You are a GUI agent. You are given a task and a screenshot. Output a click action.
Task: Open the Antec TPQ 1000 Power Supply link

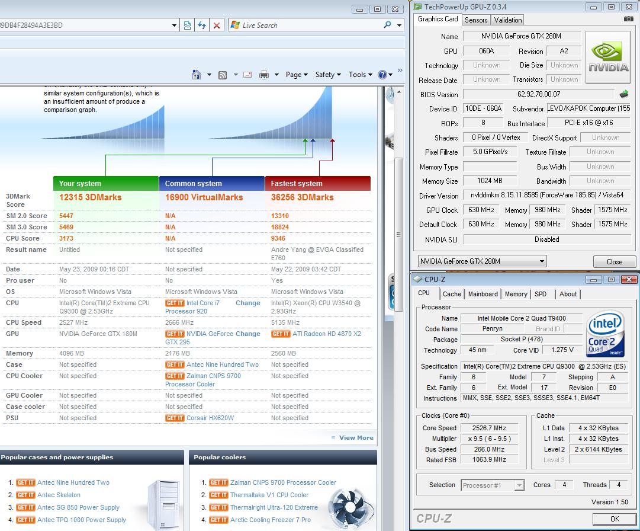(x=82, y=520)
